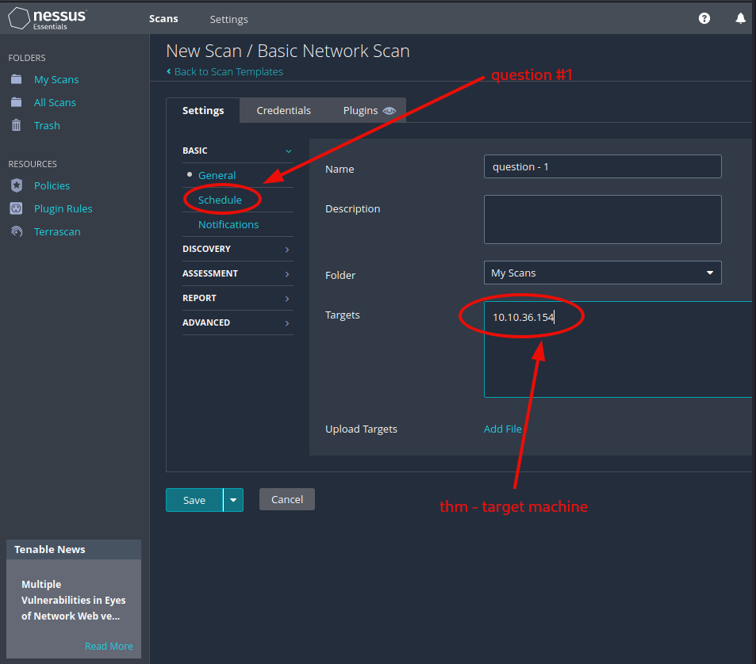Viewport: 756px width, 664px height.
Task: Open the Save button dropdown arrow
Action: 233,500
